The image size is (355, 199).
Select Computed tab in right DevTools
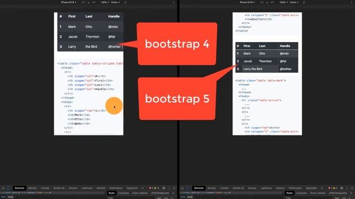coord(301,193)
